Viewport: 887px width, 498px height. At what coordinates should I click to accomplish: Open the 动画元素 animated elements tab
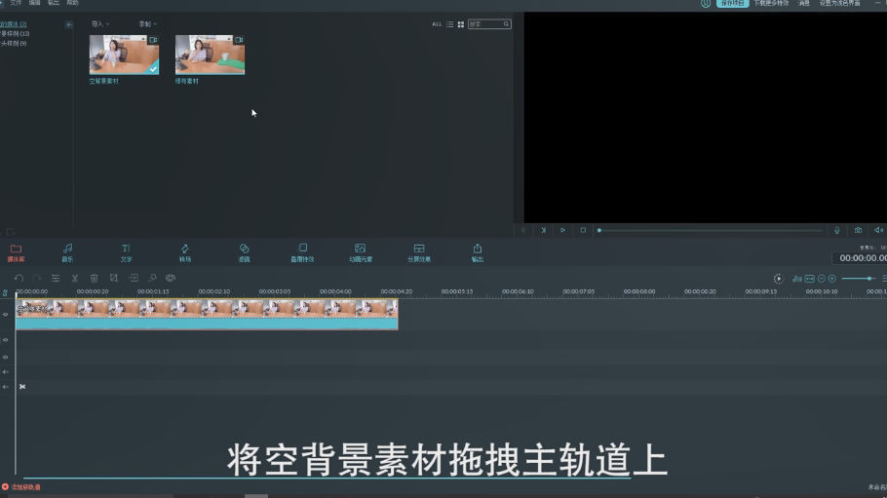[361, 253]
